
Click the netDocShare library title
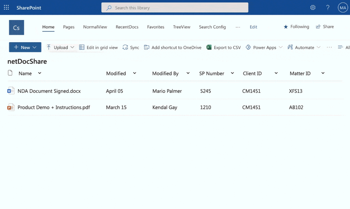coord(27,61)
